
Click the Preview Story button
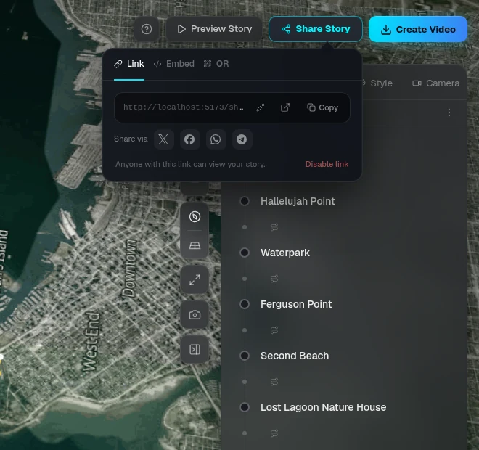[x=214, y=29]
